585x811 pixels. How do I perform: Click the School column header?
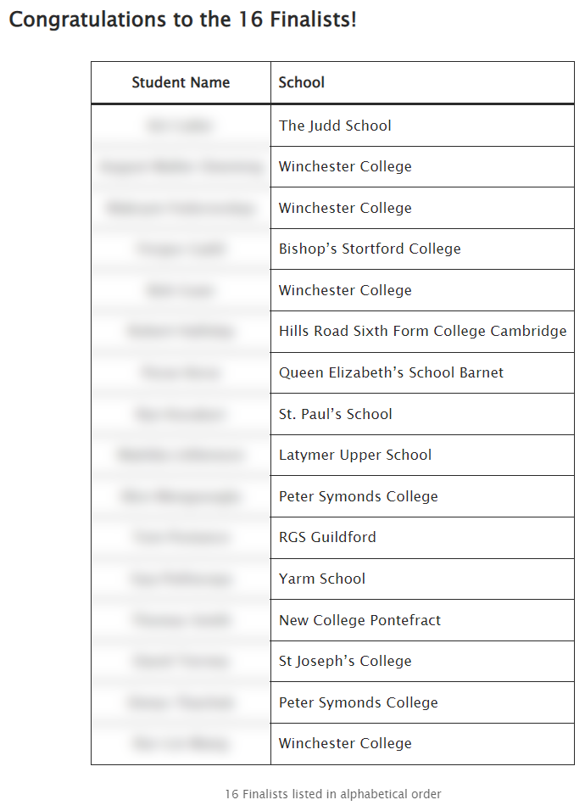[422, 83]
